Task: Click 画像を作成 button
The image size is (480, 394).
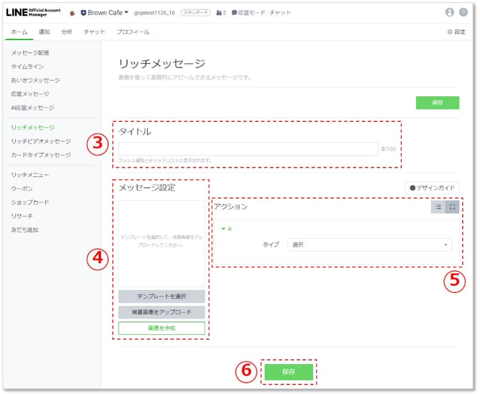Action: coord(161,328)
